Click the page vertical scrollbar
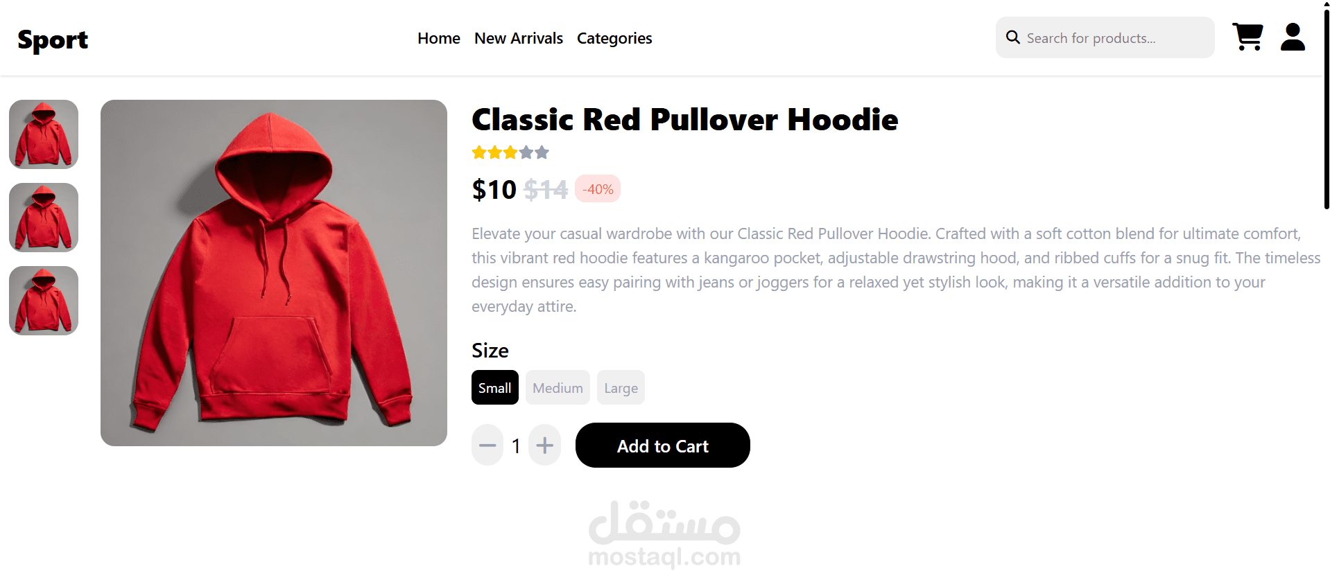Image resolution: width=1330 pixels, height=582 pixels. pyautogui.click(x=1327, y=107)
